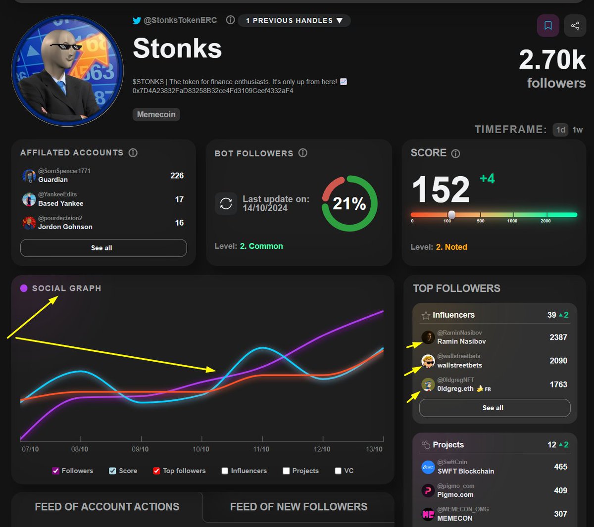Open YankeeEdits Based Yankee avatar
The height and width of the screenshot is (527, 594).
(29, 199)
